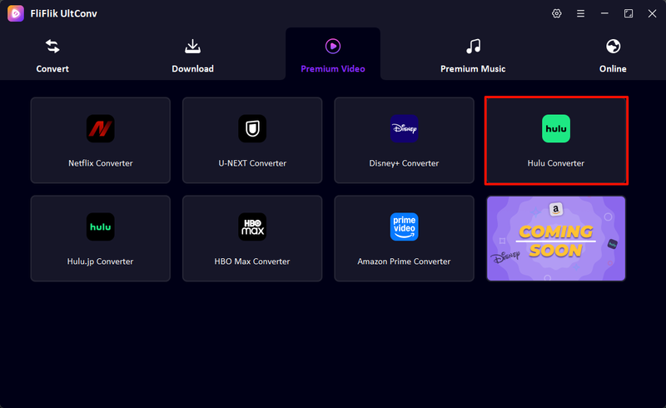
Task: Click the Coming Soon banner thumbnail
Action: 556,238
